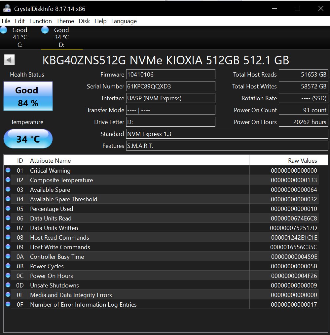Click the Critical Warning status indicator

coord(8,170)
